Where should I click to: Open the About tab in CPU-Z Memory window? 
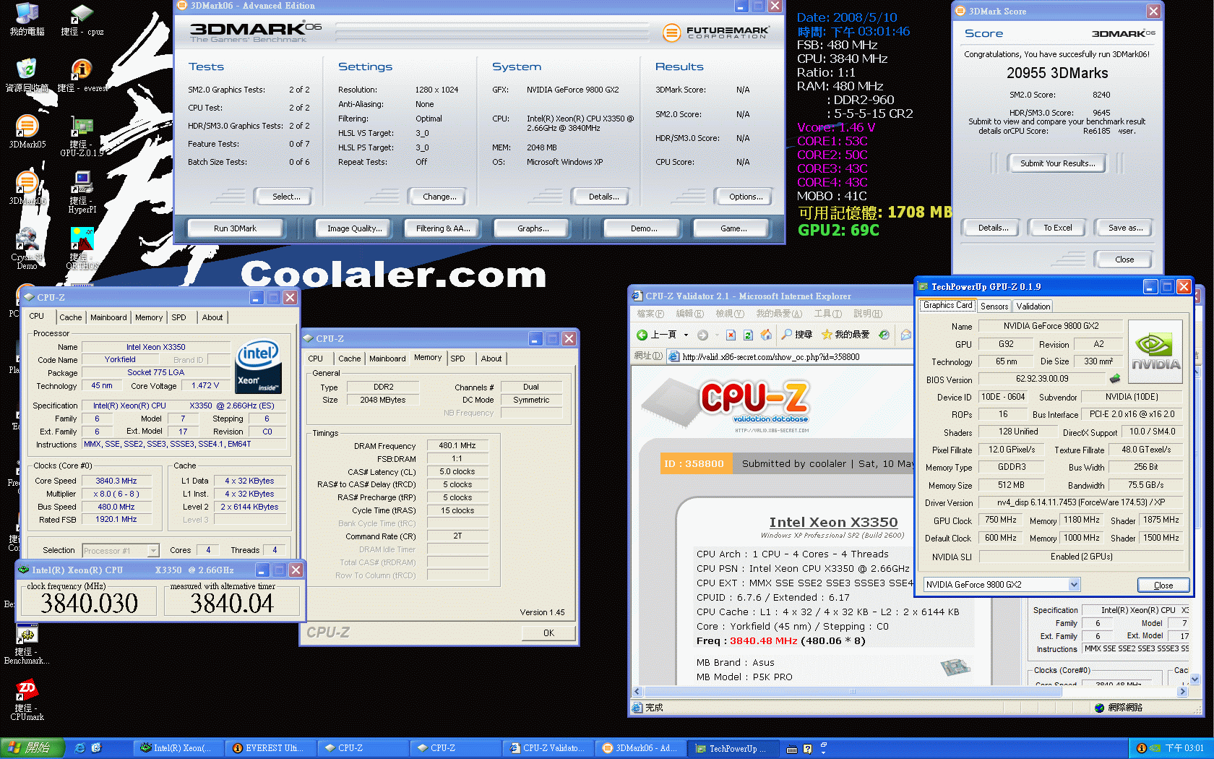click(x=491, y=359)
